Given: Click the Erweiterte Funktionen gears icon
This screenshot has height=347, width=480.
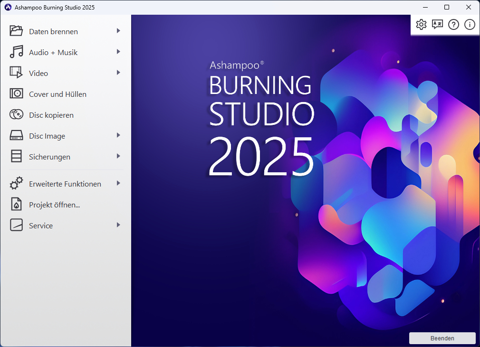Looking at the screenshot, I should pos(16,183).
